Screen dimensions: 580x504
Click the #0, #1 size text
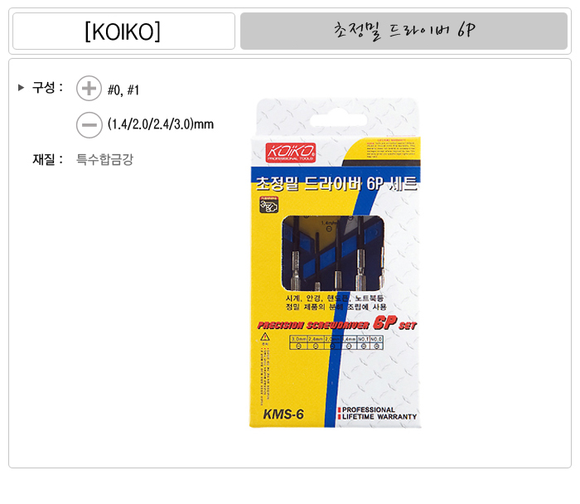(x=123, y=90)
